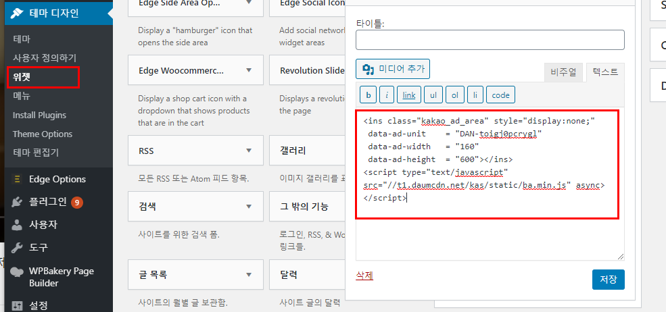Viewport: 666px width, 312px height.
Task: Click the 'data-ad-height = "600"' code line
Action: [440, 159]
